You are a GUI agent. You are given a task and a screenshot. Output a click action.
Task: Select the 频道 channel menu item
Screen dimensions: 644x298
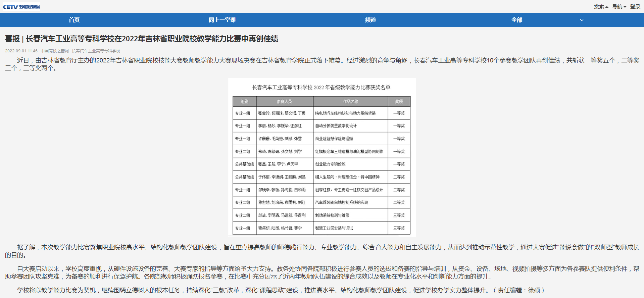click(x=370, y=20)
